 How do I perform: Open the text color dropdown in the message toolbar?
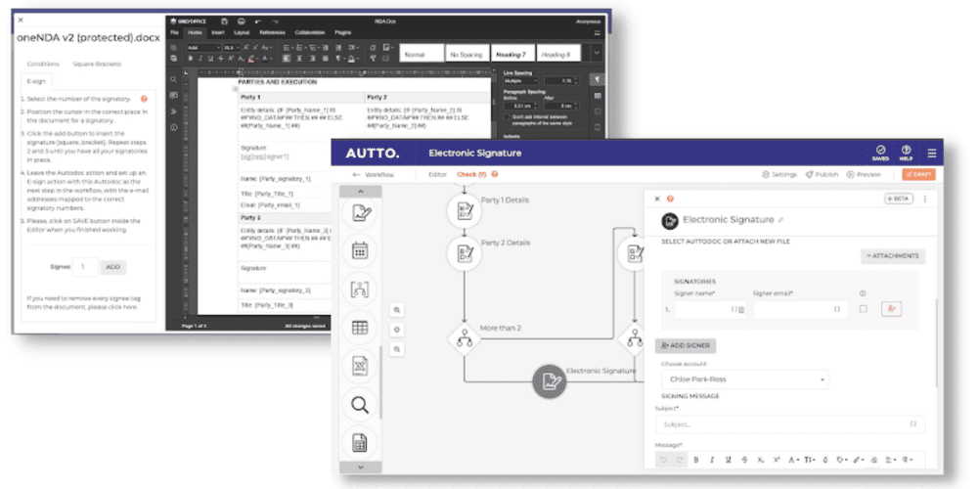pos(793,460)
